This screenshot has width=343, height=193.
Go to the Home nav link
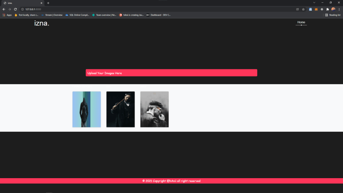[301, 22]
